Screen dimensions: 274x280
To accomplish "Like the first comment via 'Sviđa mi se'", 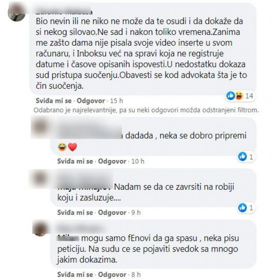I will [54, 101].
